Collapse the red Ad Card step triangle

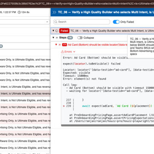[56, 44]
